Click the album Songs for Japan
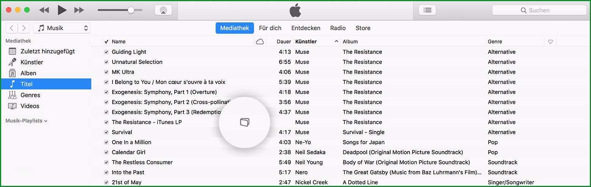This screenshot has width=591, height=187. [364, 142]
